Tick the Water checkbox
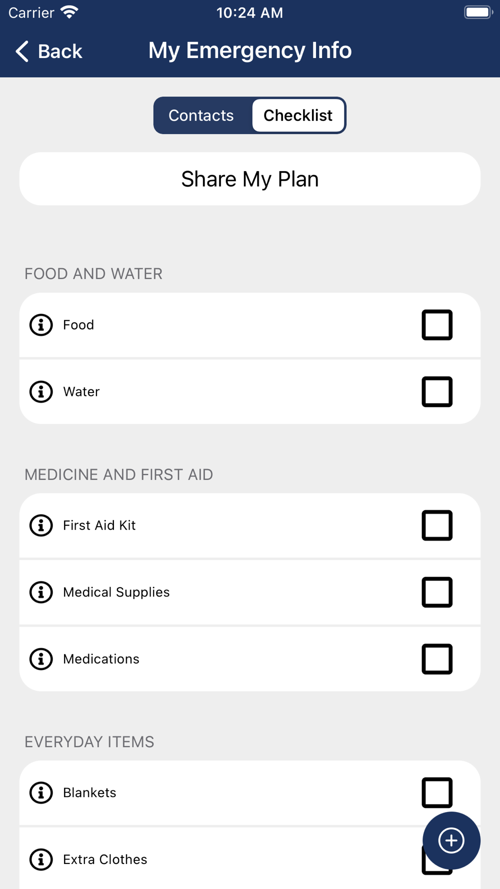 pos(437,391)
